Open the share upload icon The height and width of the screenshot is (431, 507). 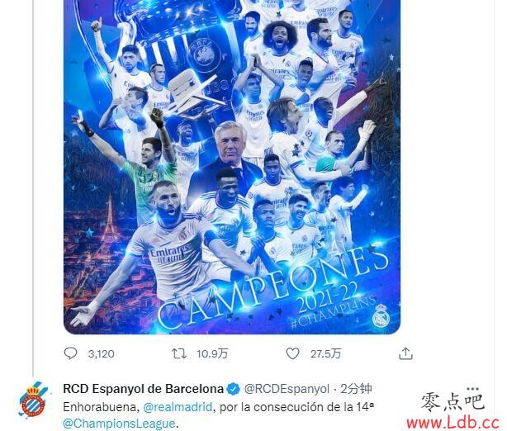405,353
